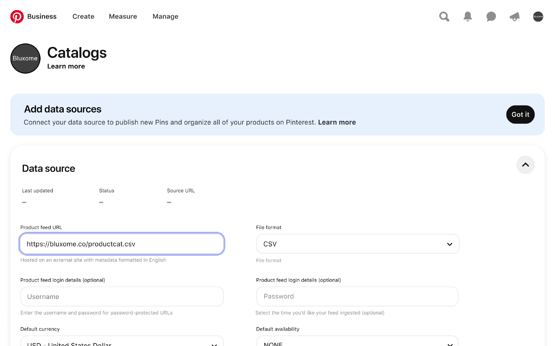
Task: Open the Manage menu
Action: click(x=165, y=17)
